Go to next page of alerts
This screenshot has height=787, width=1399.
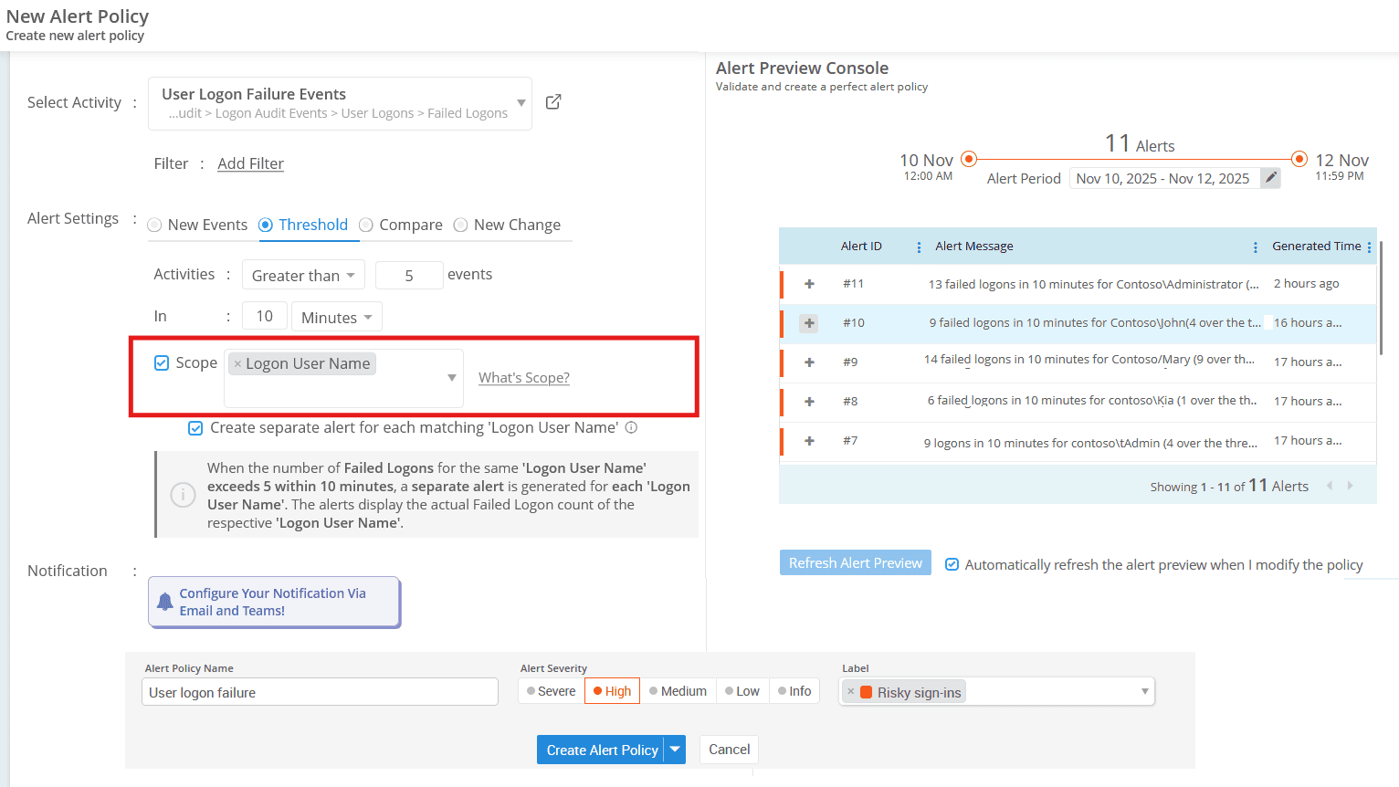pyautogui.click(x=1350, y=486)
